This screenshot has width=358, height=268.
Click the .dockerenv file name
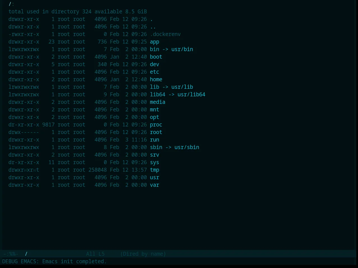tap(165, 34)
